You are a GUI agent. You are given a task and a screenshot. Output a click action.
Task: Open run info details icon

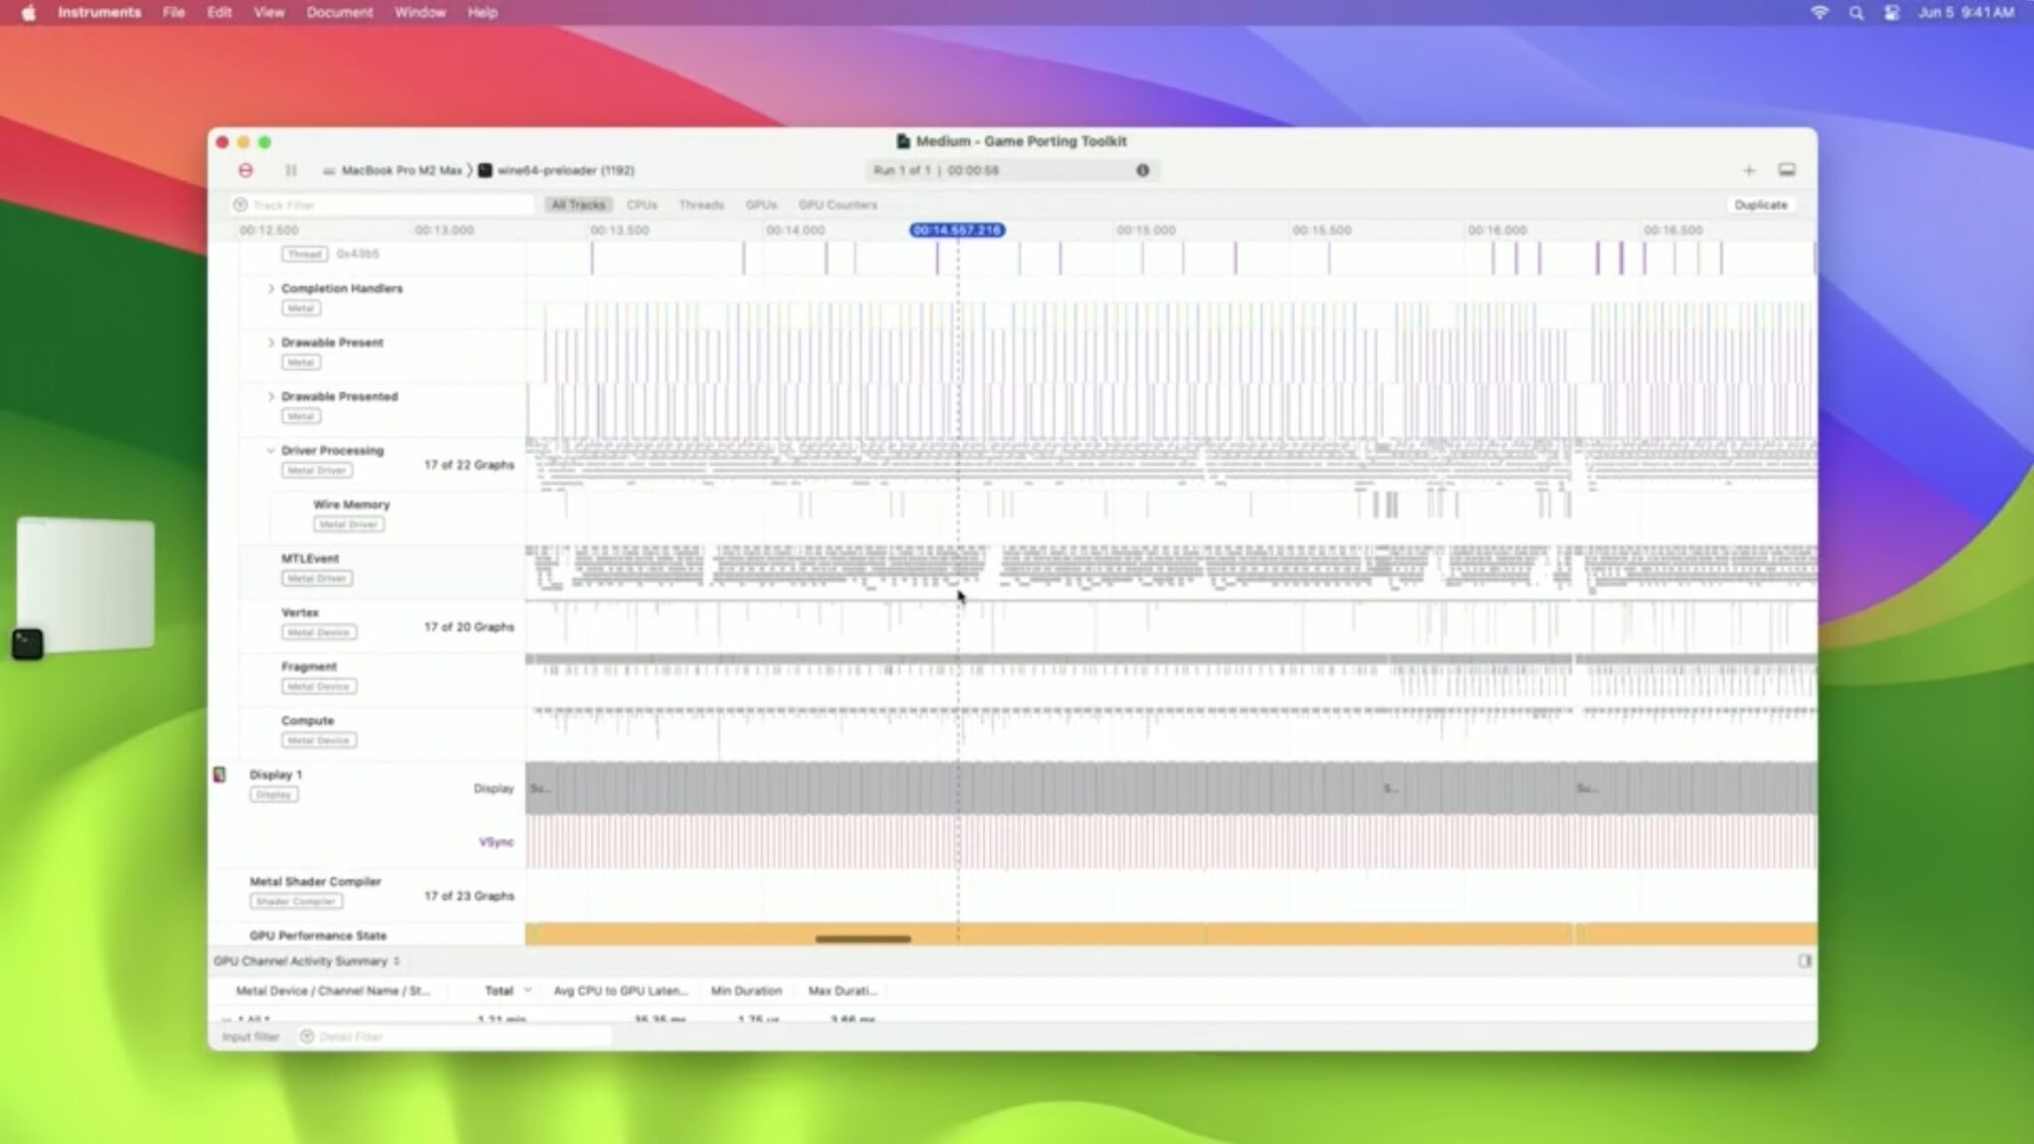pyautogui.click(x=1142, y=171)
